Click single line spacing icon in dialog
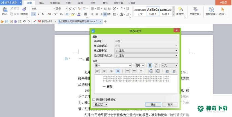This screenshot has height=117, width=232. (x=127, y=71)
